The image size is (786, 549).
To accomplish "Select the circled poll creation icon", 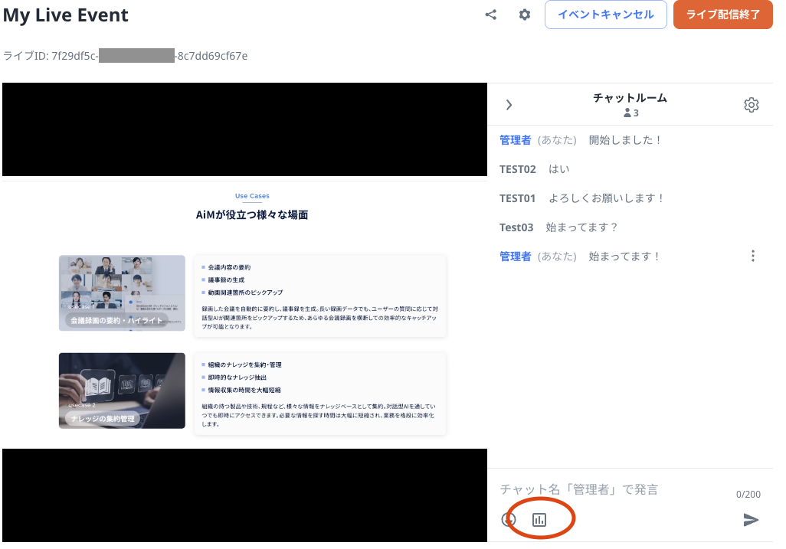I will pyautogui.click(x=540, y=518).
